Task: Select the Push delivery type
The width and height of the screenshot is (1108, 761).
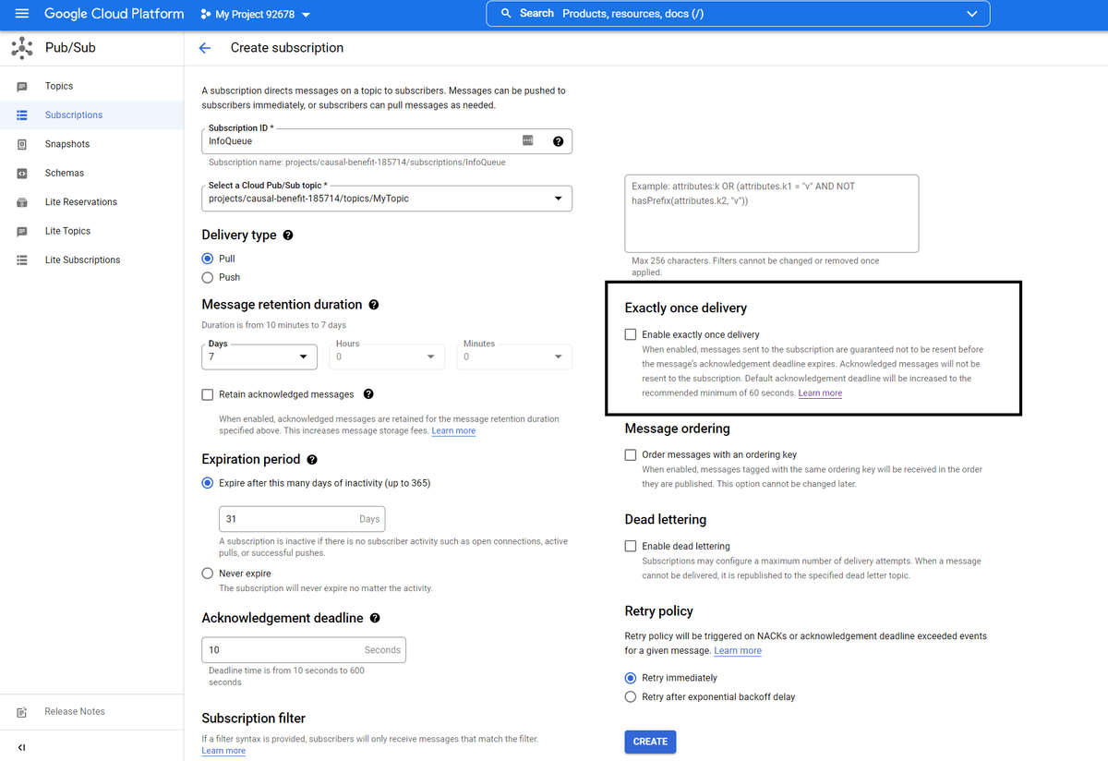Action: pyautogui.click(x=207, y=277)
